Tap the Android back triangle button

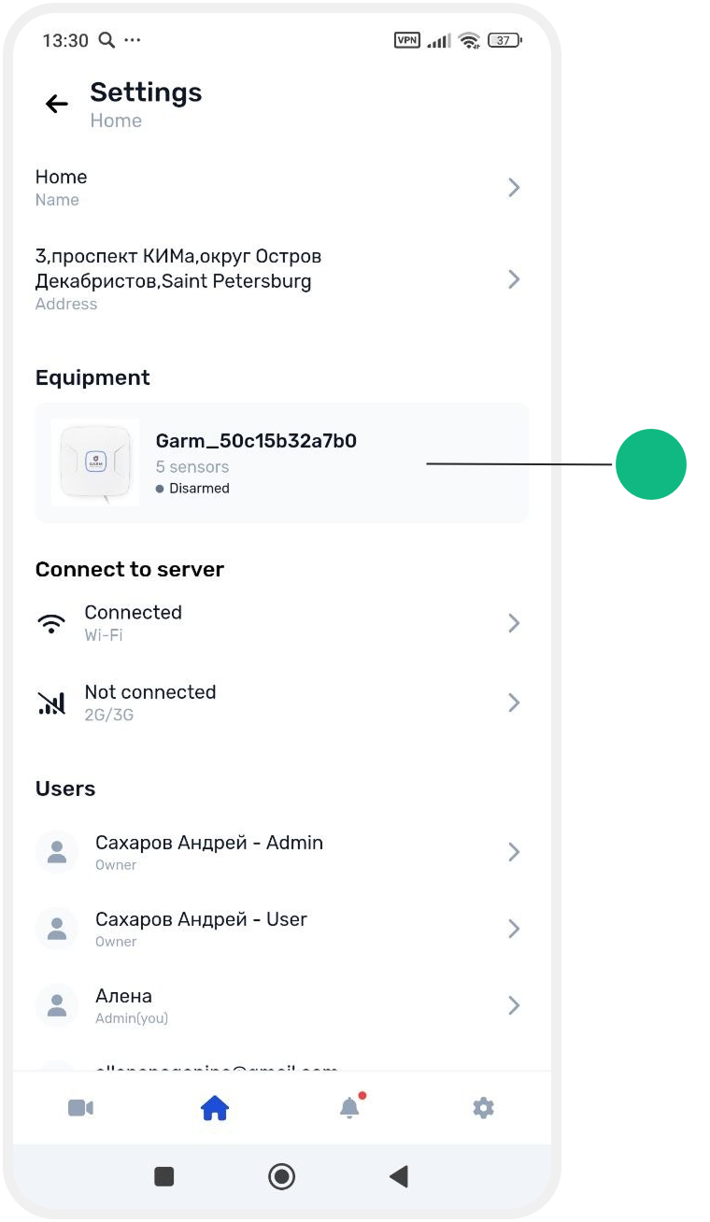coord(399,1176)
